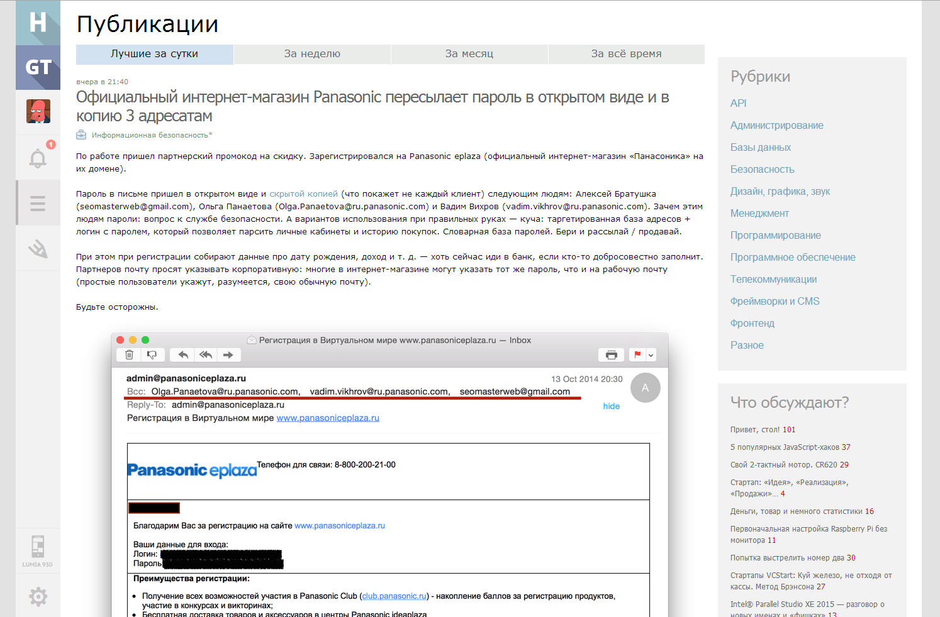The image size is (940, 617).
Task: Click the red flag mail icon
Action: click(x=637, y=355)
